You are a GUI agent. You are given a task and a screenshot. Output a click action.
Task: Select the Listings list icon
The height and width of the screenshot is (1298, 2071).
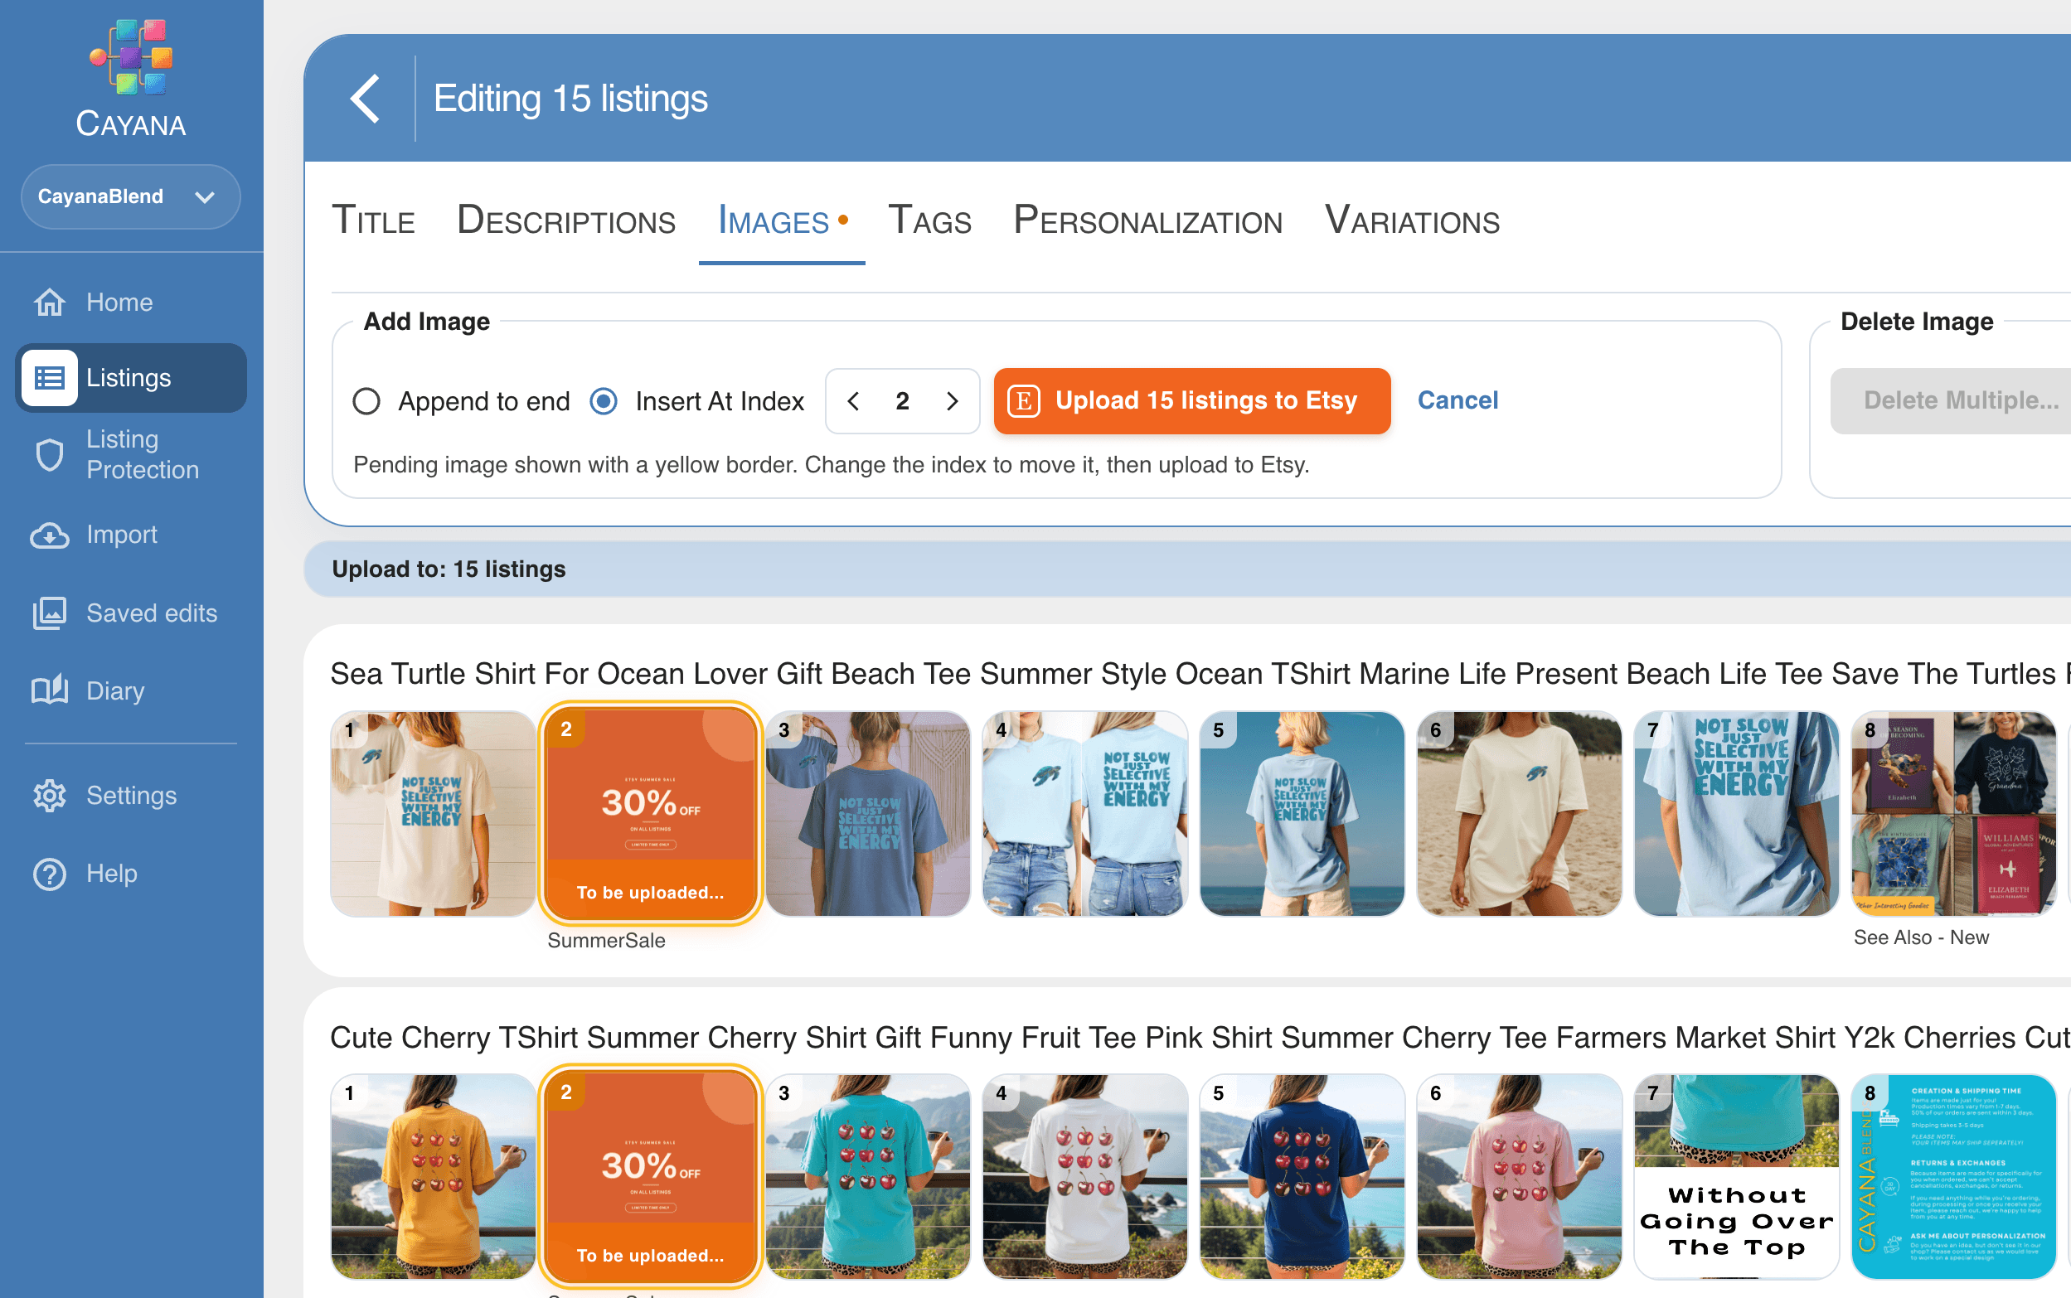(x=50, y=378)
